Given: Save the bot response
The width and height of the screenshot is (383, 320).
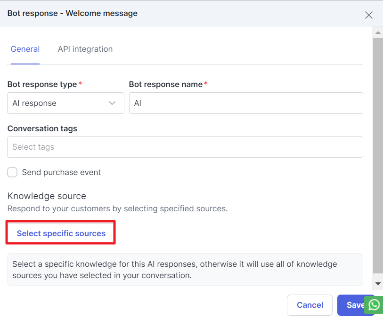Looking at the screenshot, I should 354,305.
